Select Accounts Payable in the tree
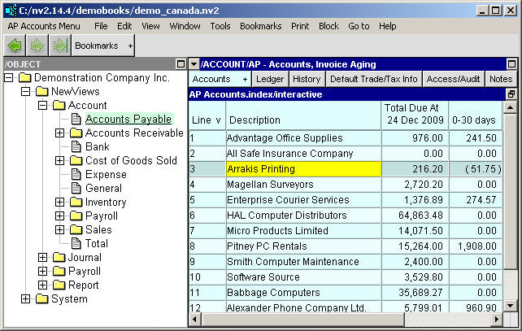 coord(128,119)
